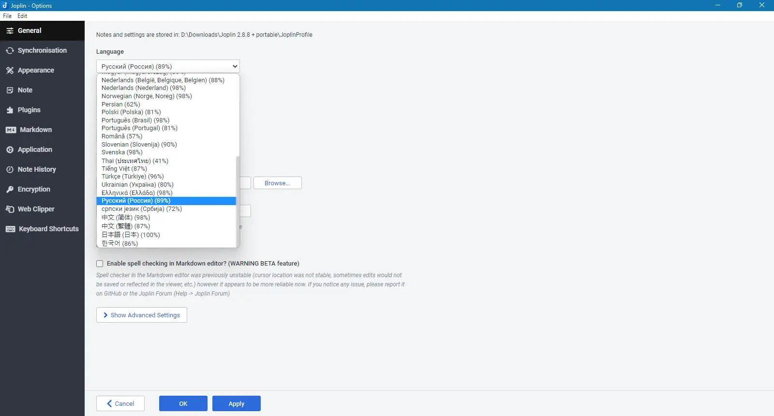Image resolution: width=774 pixels, height=416 pixels.
Task: Click the Keyboard Shortcuts keyboard icon
Action: pos(10,229)
